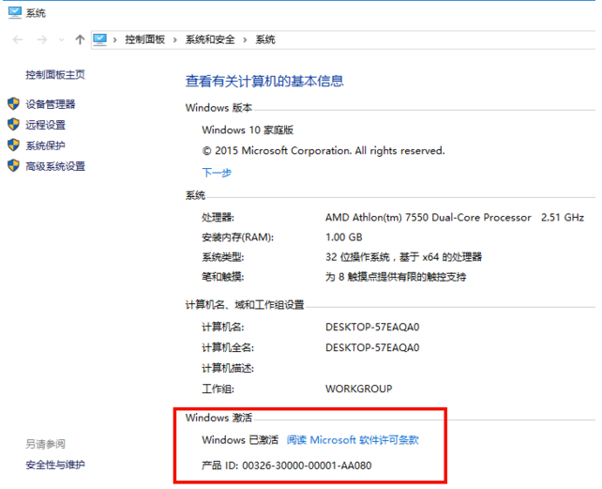Select 控制面板 in the address breadcrumb
The image size is (602, 489).
click(144, 39)
